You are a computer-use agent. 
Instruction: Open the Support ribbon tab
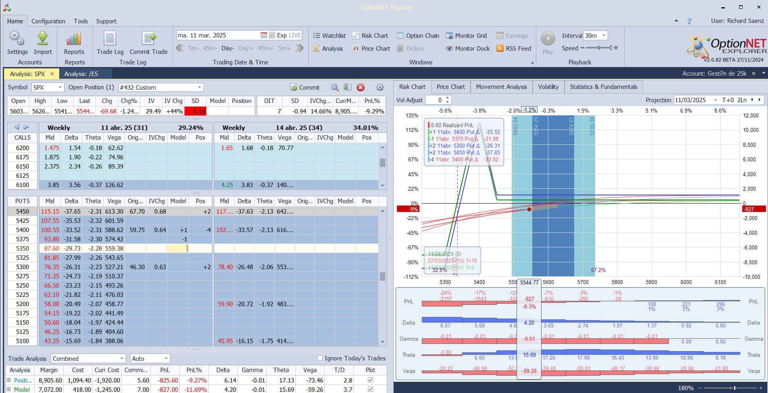click(x=106, y=21)
